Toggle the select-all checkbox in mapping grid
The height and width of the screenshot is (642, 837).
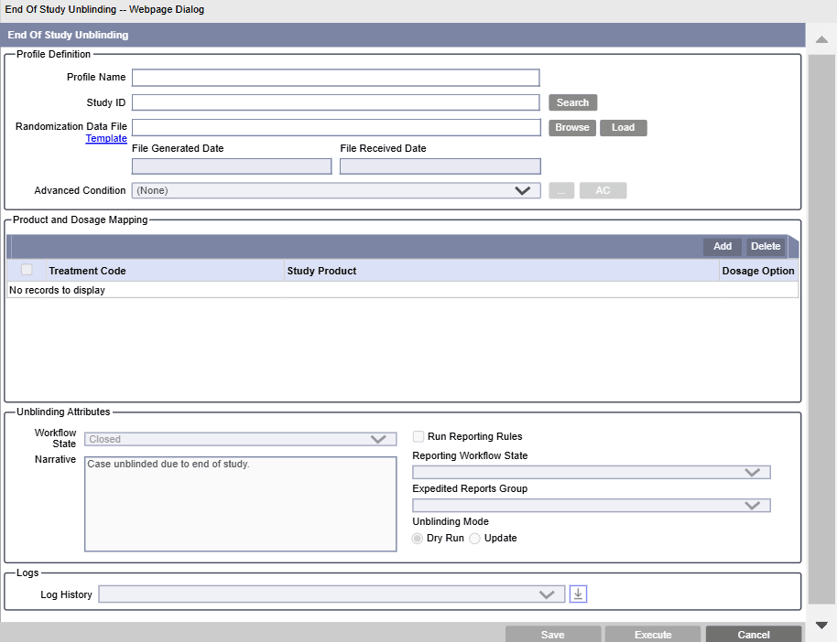[x=27, y=270]
